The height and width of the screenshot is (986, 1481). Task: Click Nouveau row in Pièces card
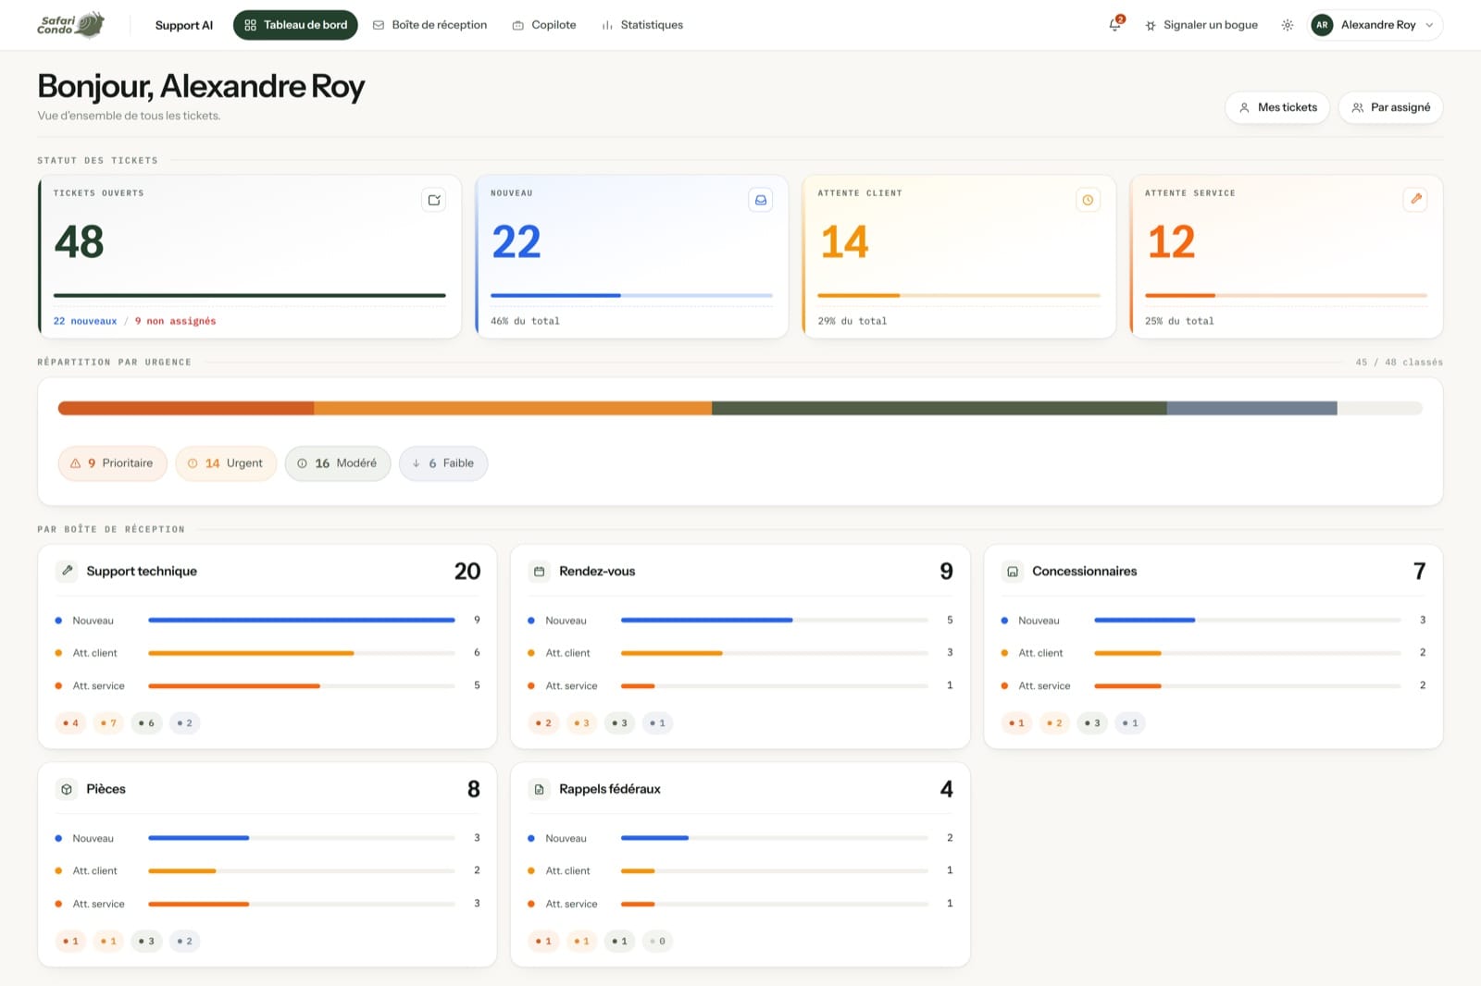(268, 838)
